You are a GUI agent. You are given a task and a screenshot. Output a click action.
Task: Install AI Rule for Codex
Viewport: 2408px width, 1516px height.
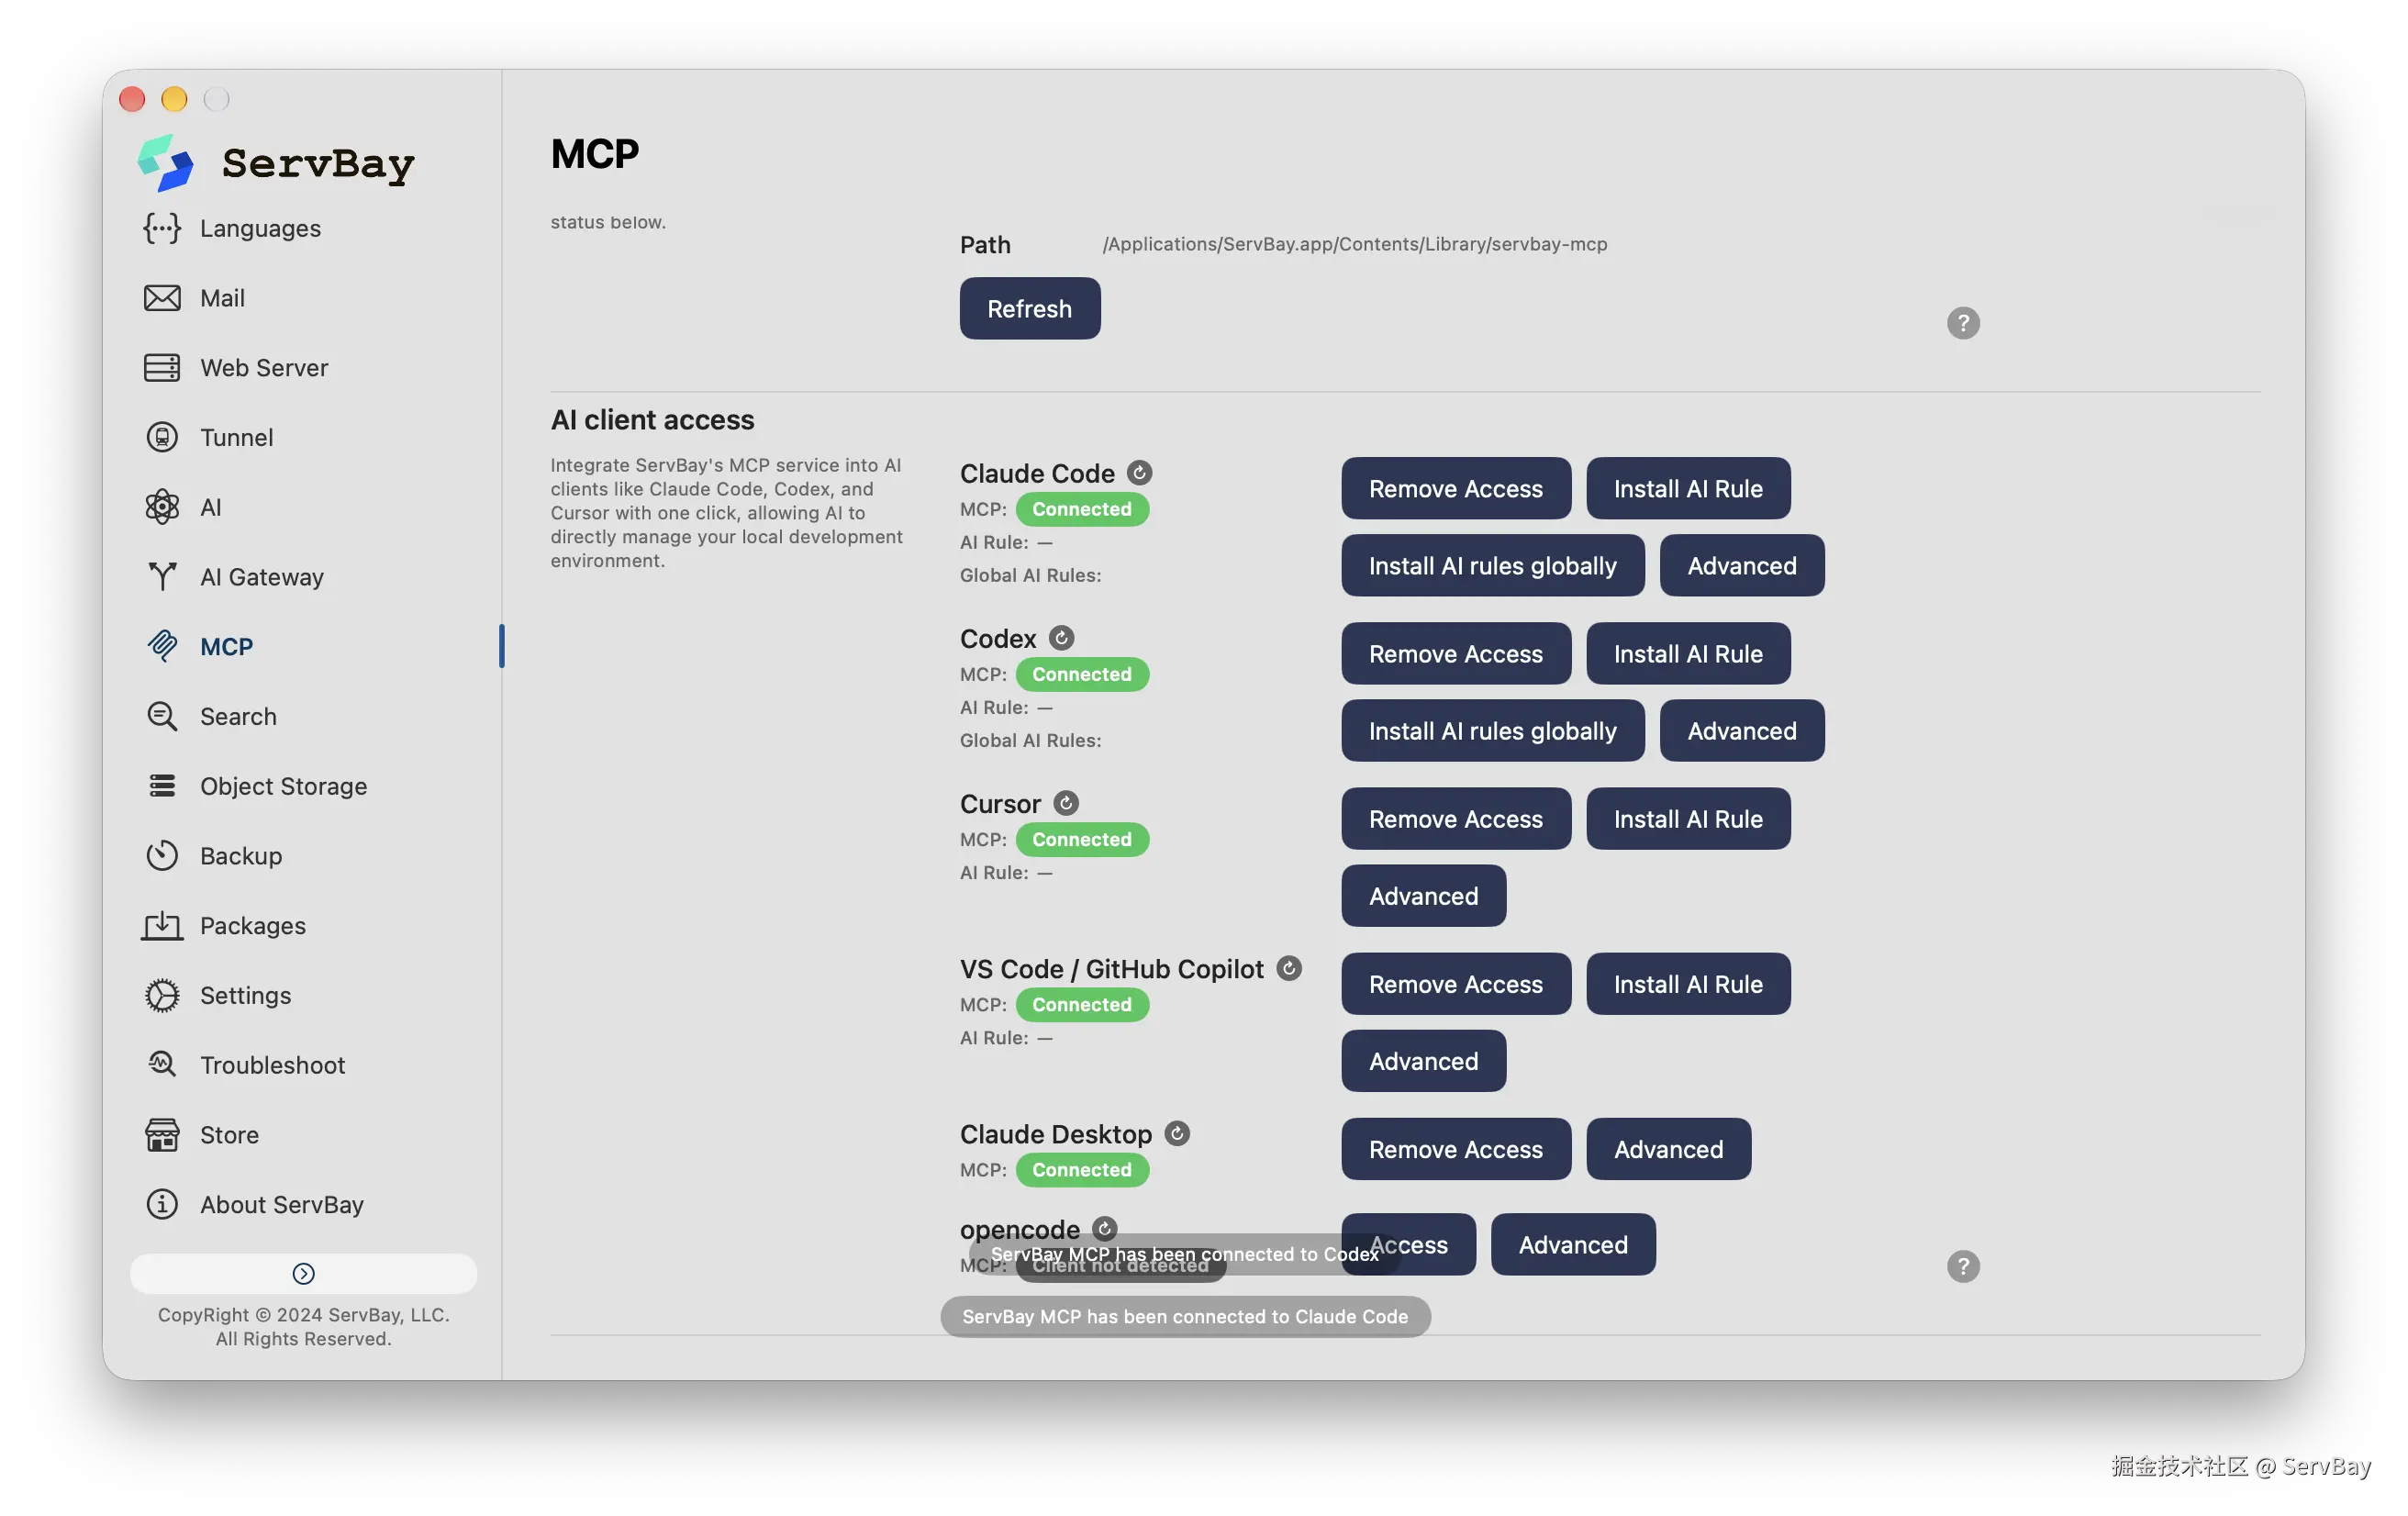(x=1688, y=654)
